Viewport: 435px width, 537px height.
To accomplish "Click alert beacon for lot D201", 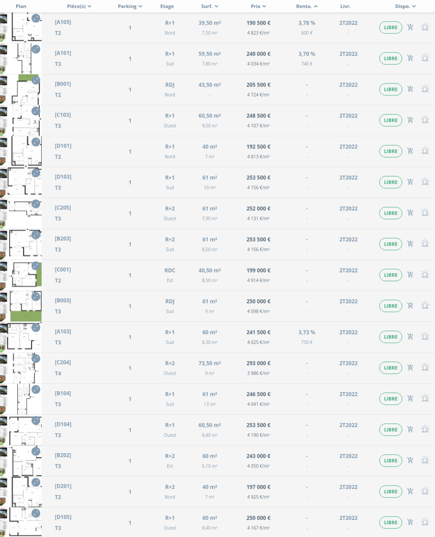I will pos(425,491).
